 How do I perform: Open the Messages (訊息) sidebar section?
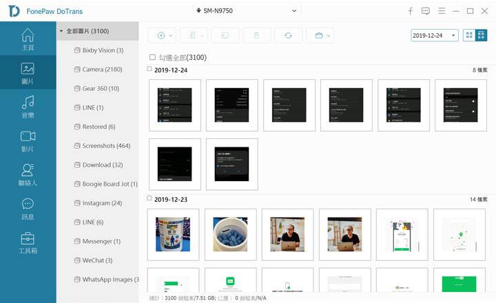[28, 209]
